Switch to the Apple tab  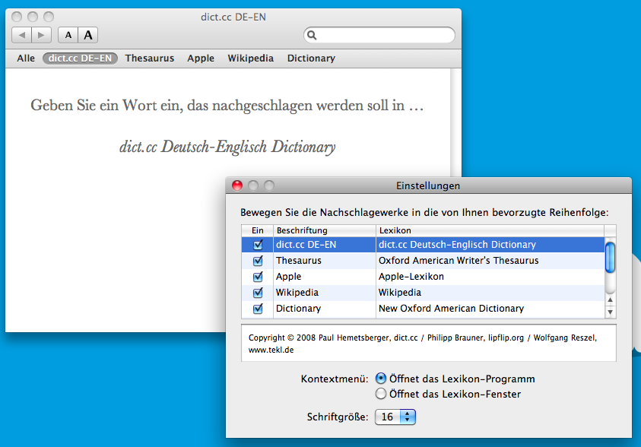(x=201, y=59)
